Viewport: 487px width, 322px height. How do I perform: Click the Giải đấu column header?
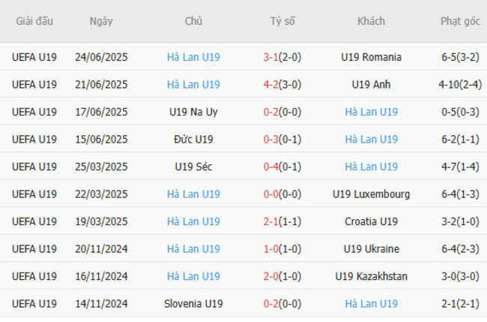click(34, 21)
